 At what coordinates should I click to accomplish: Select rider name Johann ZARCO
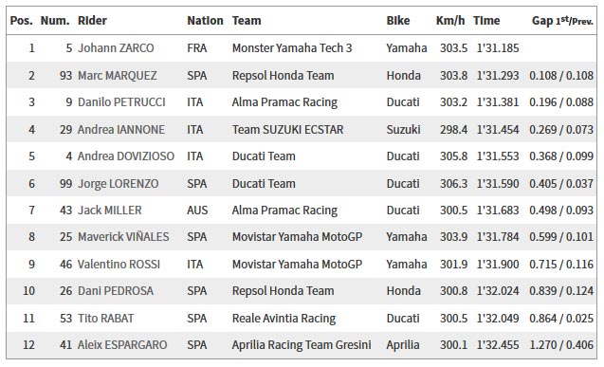point(116,48)
